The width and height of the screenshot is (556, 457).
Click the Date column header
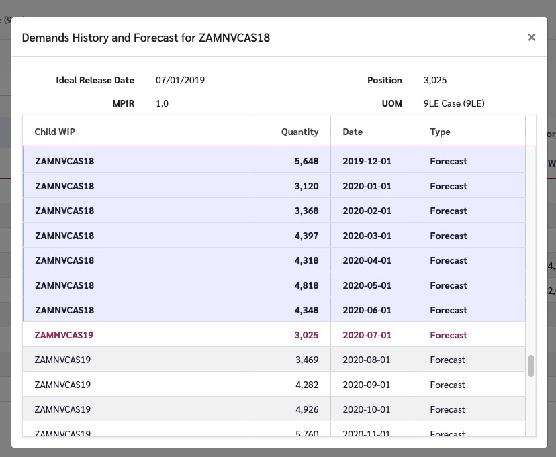[x=353, y=132]
